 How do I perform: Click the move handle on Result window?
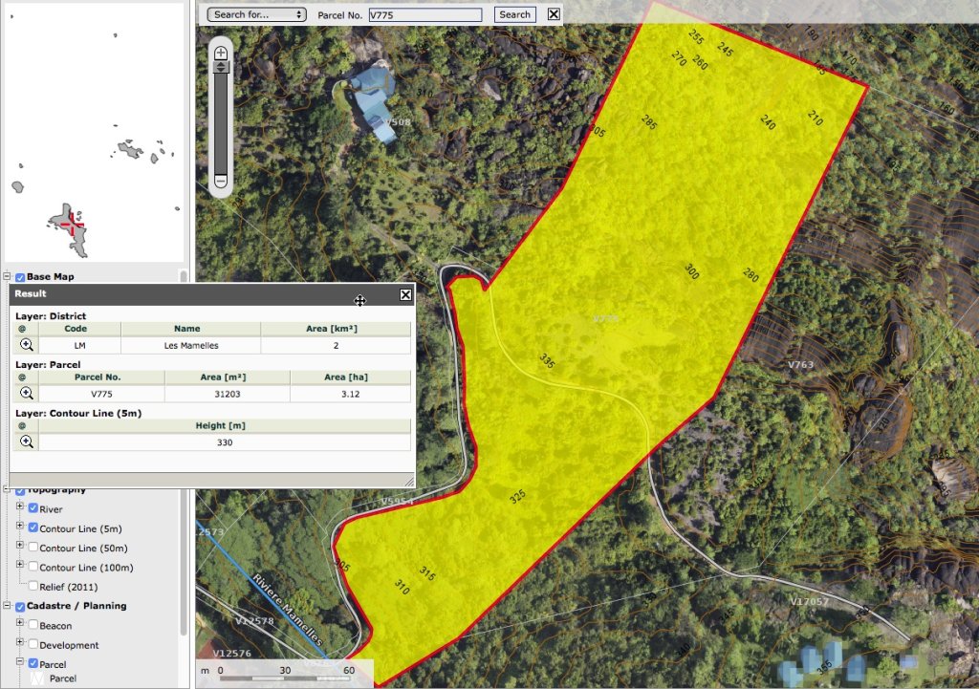coord(359,301)
